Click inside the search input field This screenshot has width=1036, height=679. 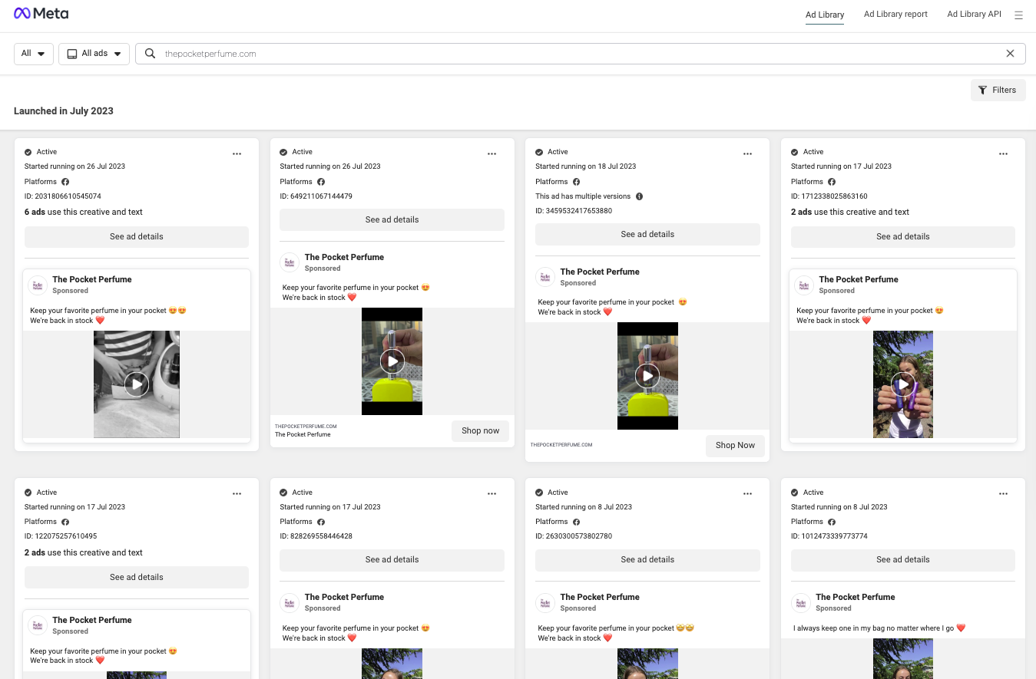coord(538,54)
